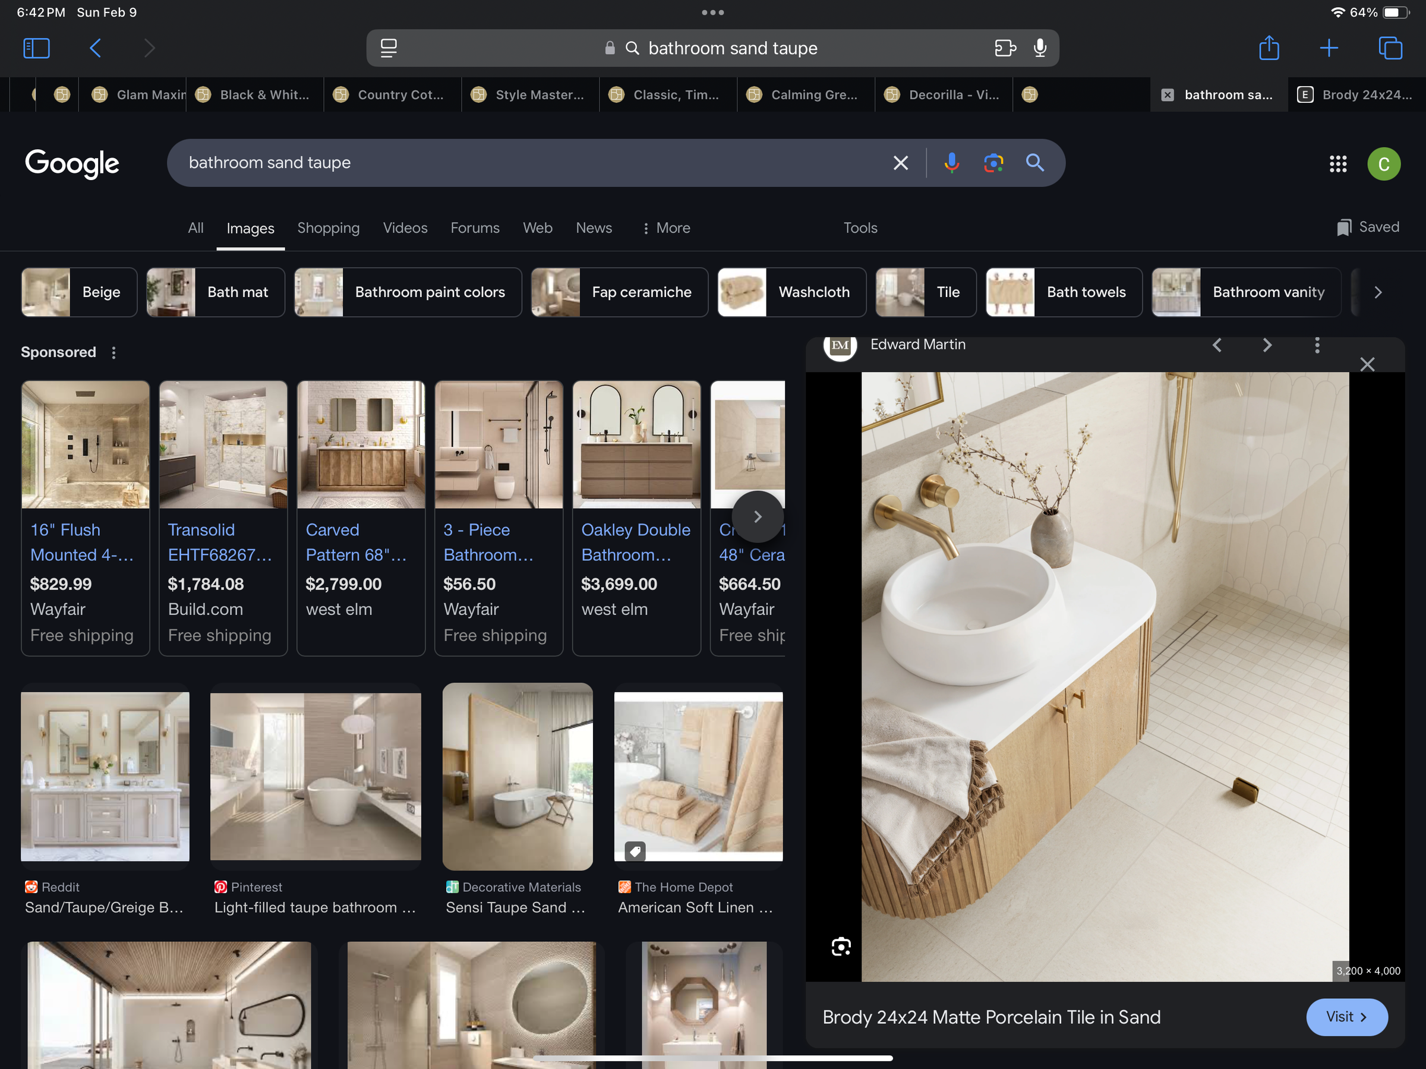
Task: Open the Decorilla browser tab
Action: point(943,95)
